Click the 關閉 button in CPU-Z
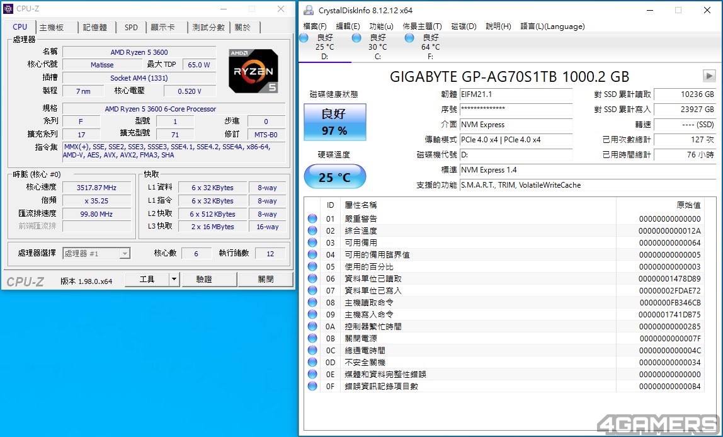 click(266, 280)
